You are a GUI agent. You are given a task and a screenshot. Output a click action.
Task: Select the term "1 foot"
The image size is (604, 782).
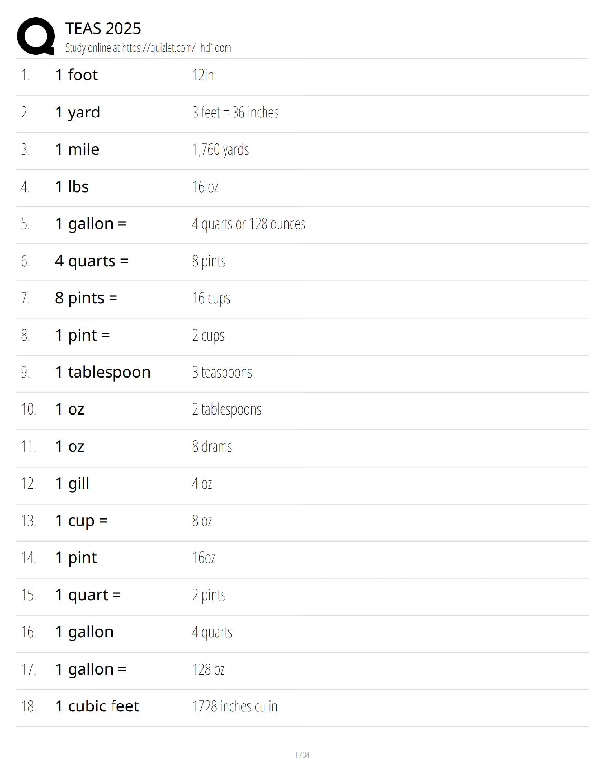(x=76, y=75)
